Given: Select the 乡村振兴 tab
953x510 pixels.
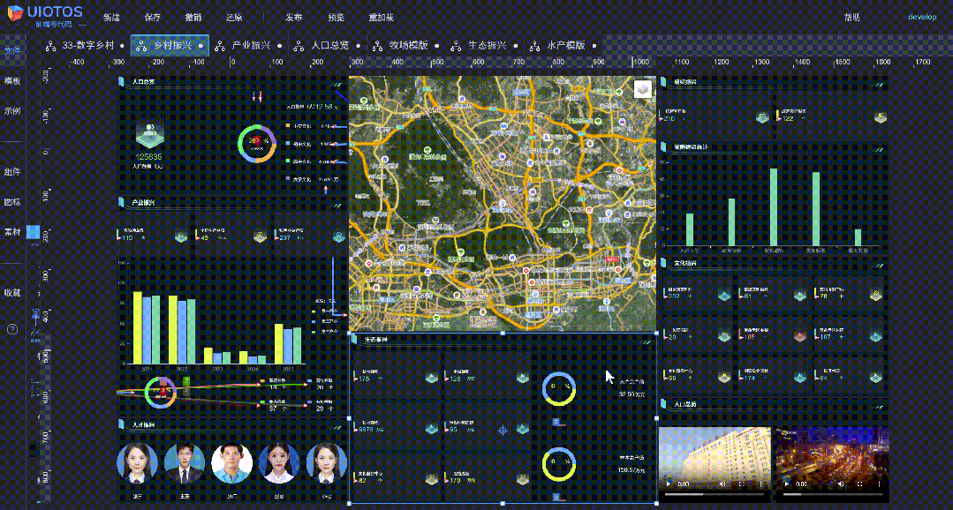Looking at the screenshot, I should coord(172,45).
